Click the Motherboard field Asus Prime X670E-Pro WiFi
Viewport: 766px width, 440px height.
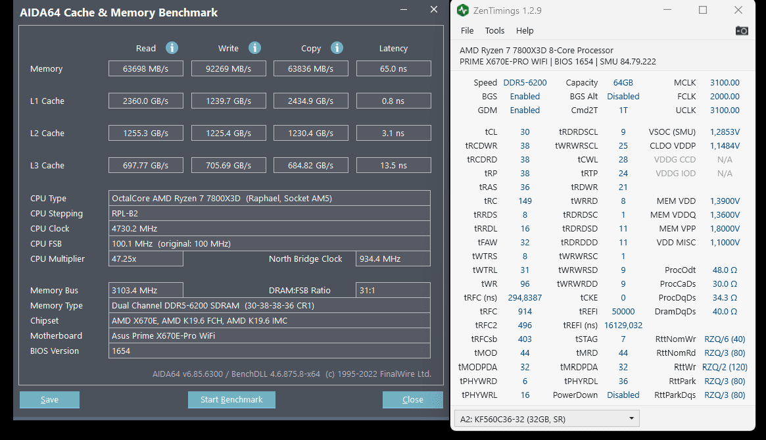click(269, 335)
